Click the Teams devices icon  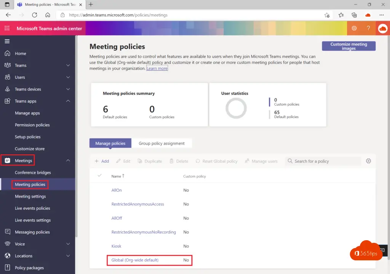click(x=8, y=89)
